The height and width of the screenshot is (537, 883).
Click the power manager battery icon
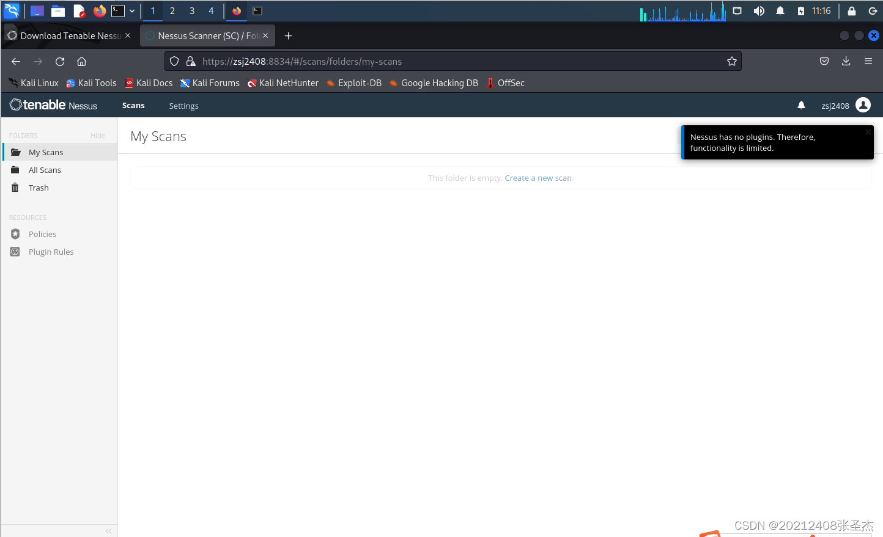click(801, 11)
